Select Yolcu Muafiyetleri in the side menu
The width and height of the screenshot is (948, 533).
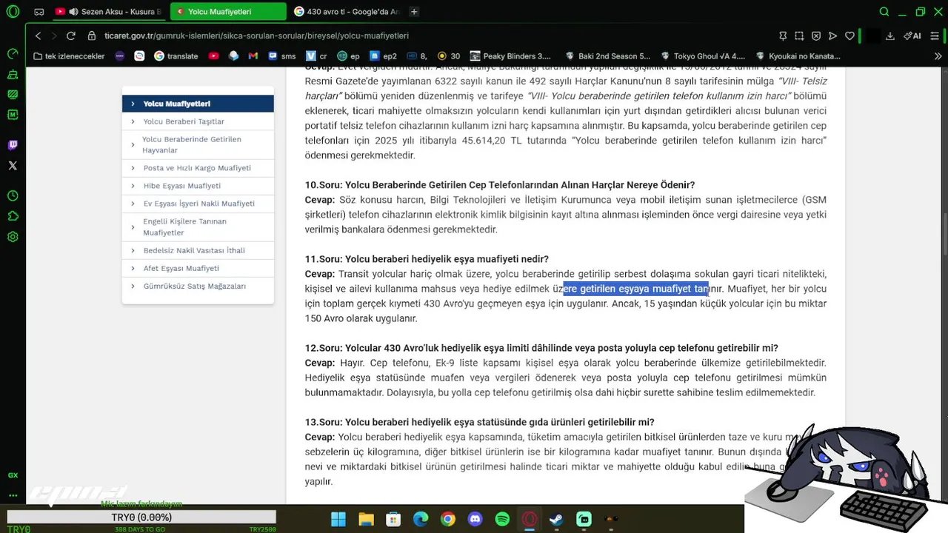point(198,104)
